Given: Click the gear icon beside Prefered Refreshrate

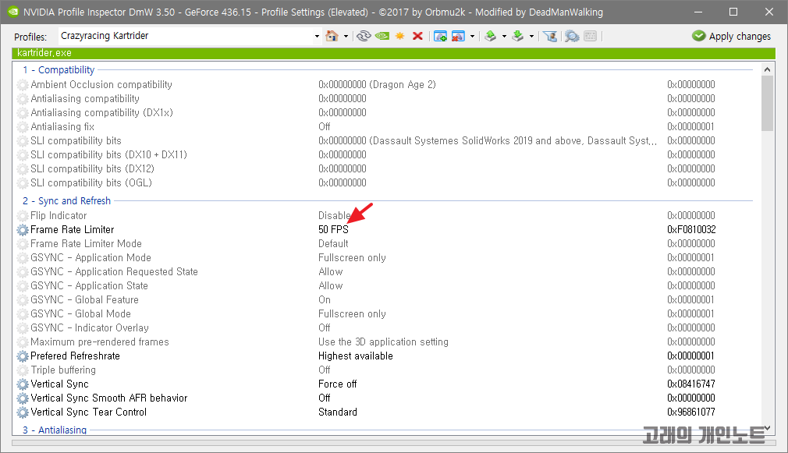Looking at the screenshot, I should click(x=23, y=356).
